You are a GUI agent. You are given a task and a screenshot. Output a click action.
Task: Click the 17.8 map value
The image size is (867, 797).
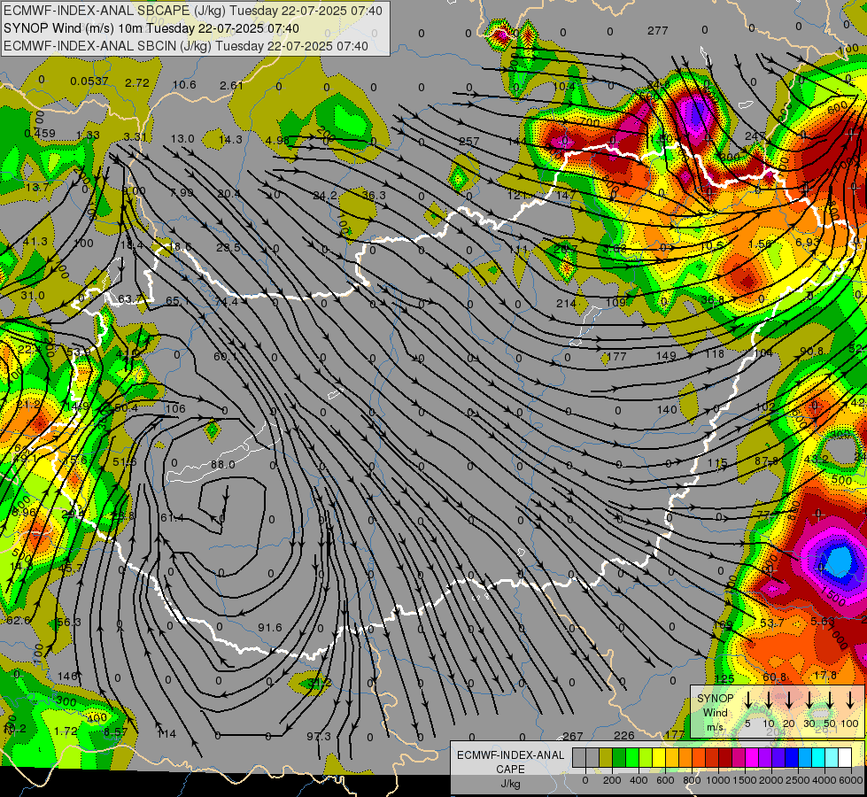tap(824, 675)
